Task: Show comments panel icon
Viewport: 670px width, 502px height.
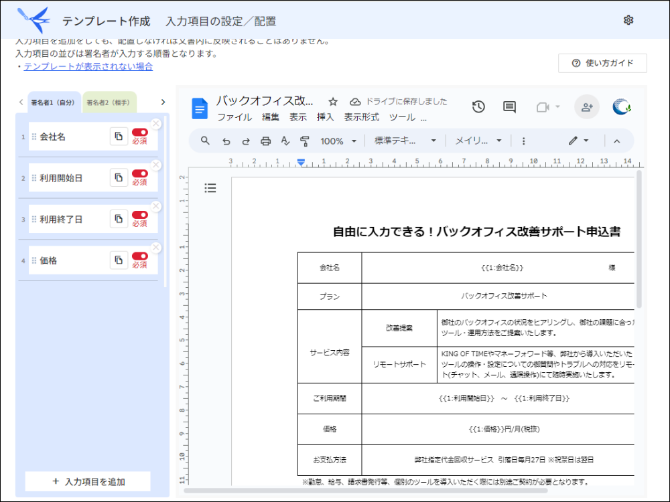Action: (509, 106)
